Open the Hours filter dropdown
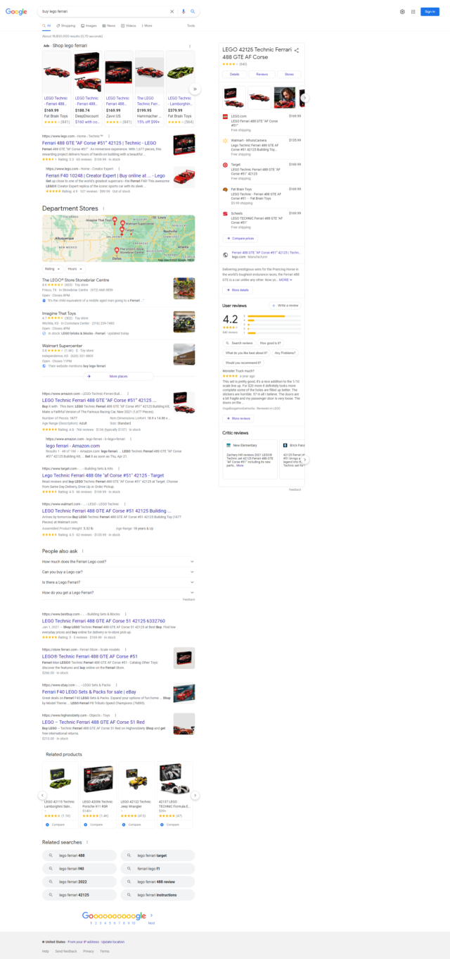The width and height of the screenshot is (450, 959). tap(75, 269)
